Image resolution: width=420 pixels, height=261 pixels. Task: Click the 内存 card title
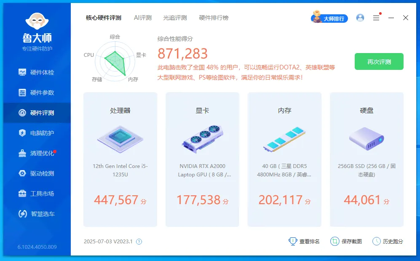tap(284, 111)
